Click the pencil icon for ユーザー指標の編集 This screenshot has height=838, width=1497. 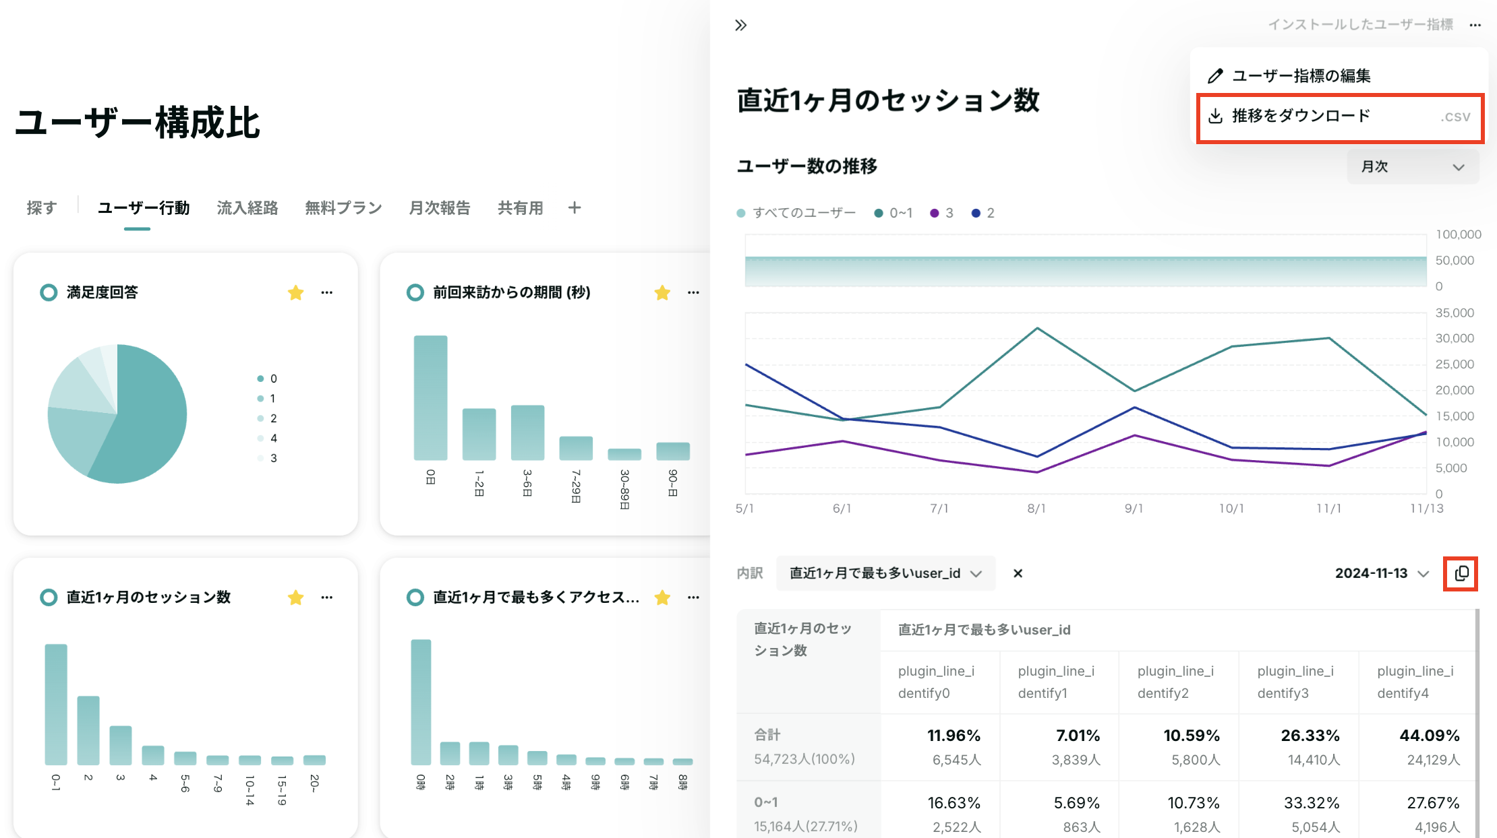1215,76
